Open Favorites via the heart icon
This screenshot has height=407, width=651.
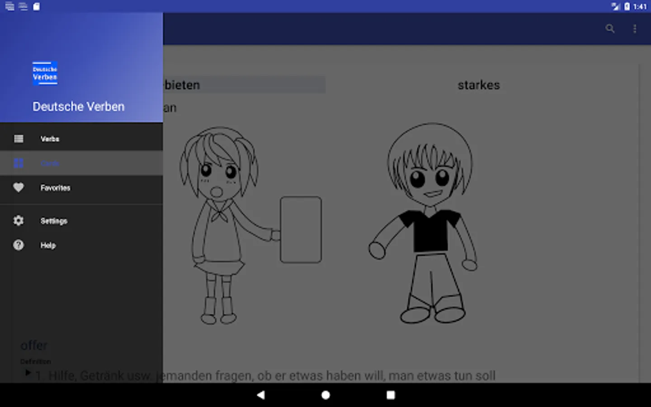click(x=19, y=187)
